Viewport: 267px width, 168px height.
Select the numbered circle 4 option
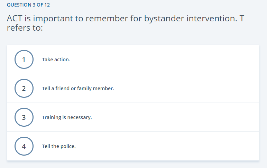click(x=24, y=146)
